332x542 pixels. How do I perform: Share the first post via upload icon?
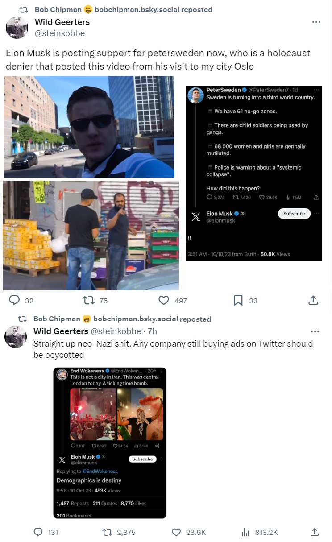tap(314, 301)
